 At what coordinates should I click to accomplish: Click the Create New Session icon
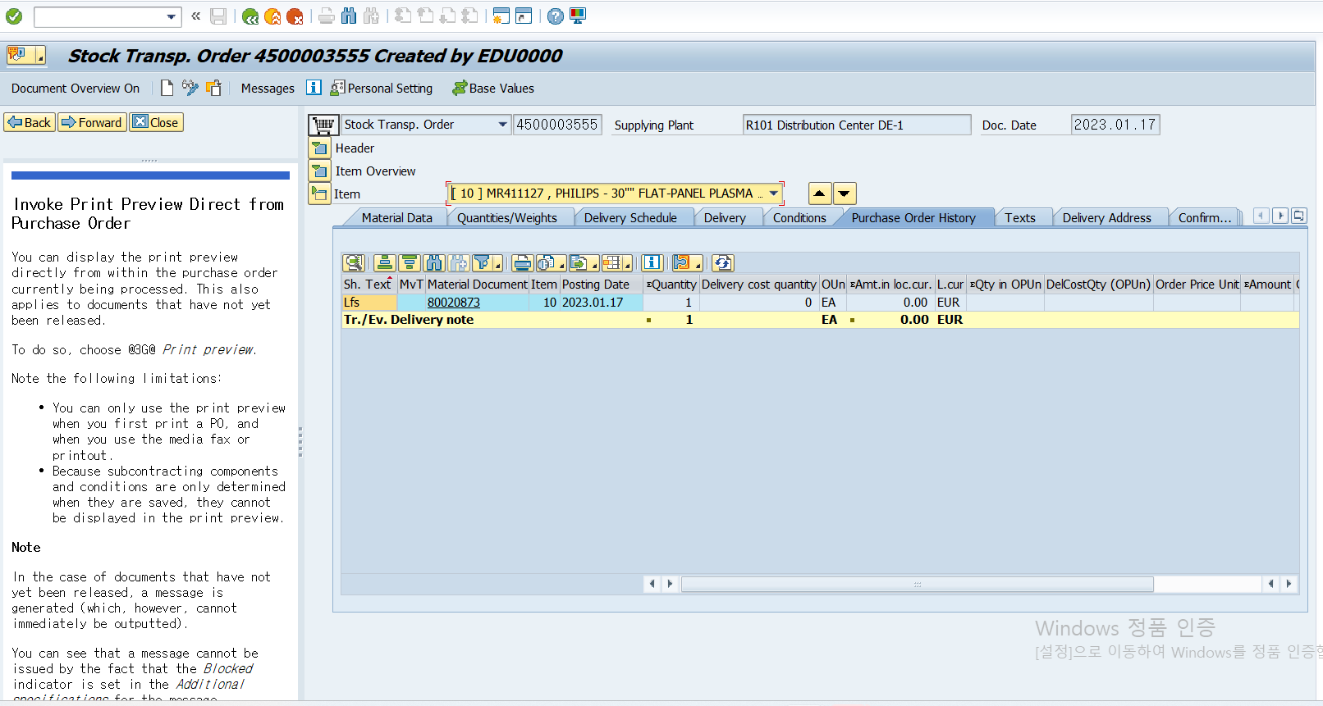coord(501,16)
